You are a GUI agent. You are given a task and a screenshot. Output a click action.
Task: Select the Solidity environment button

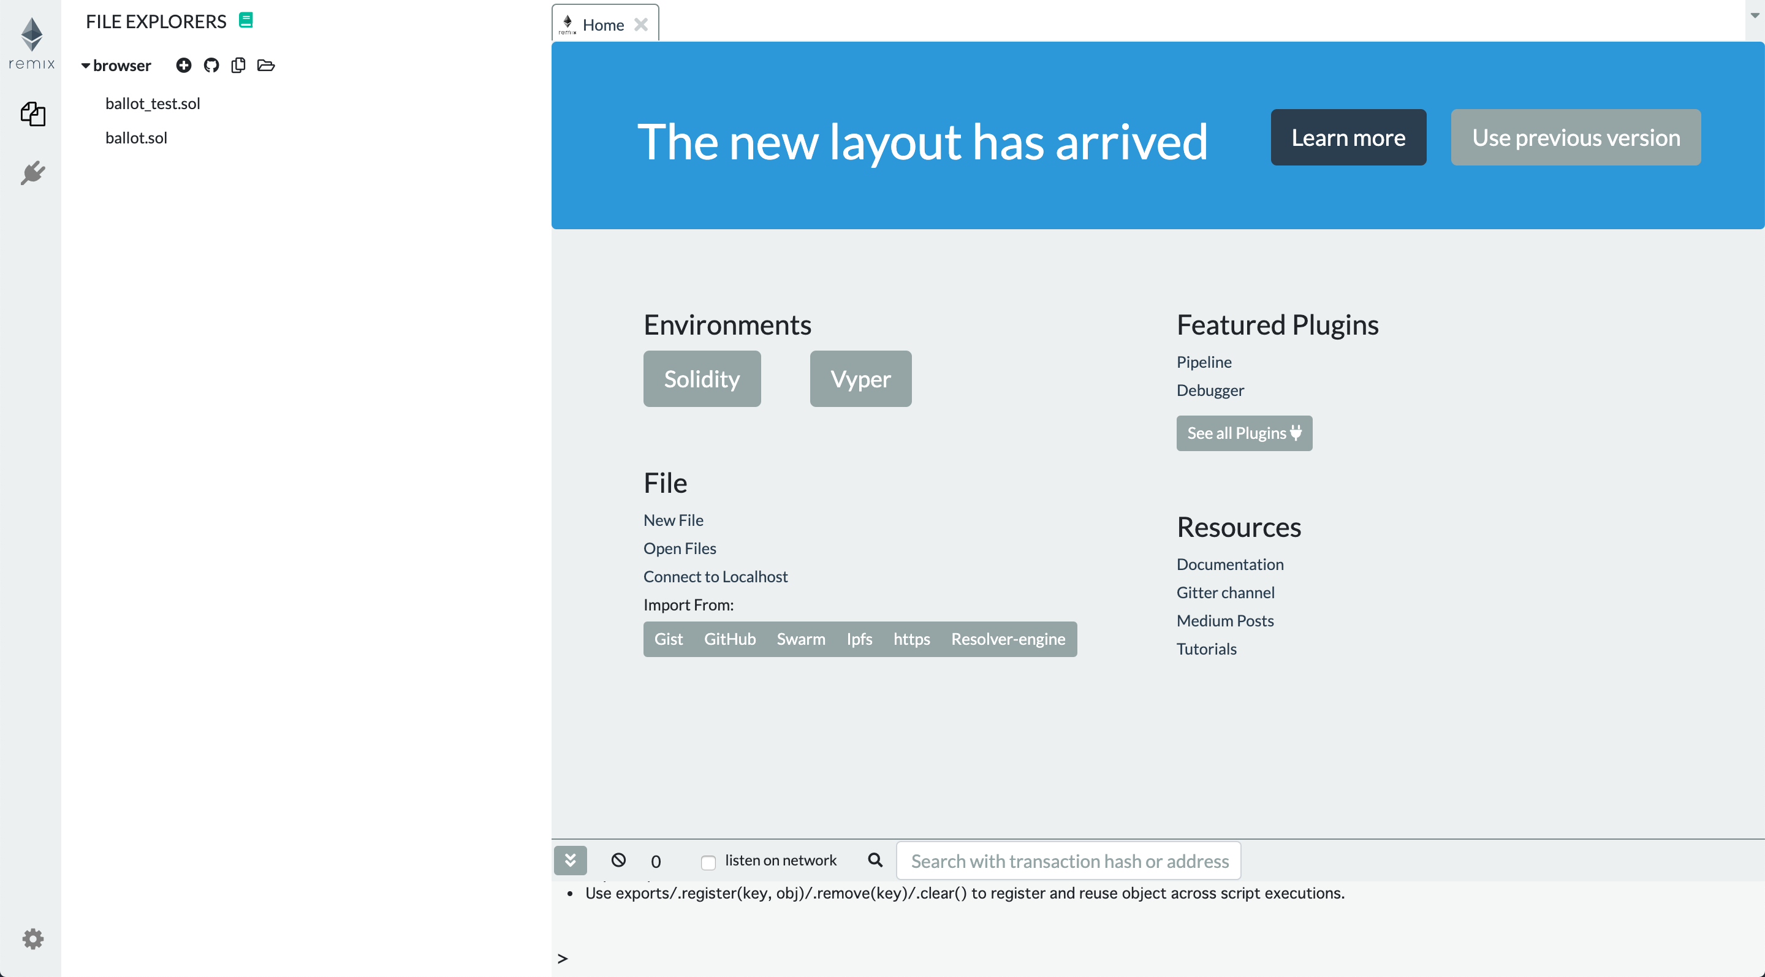click(702, 378)
